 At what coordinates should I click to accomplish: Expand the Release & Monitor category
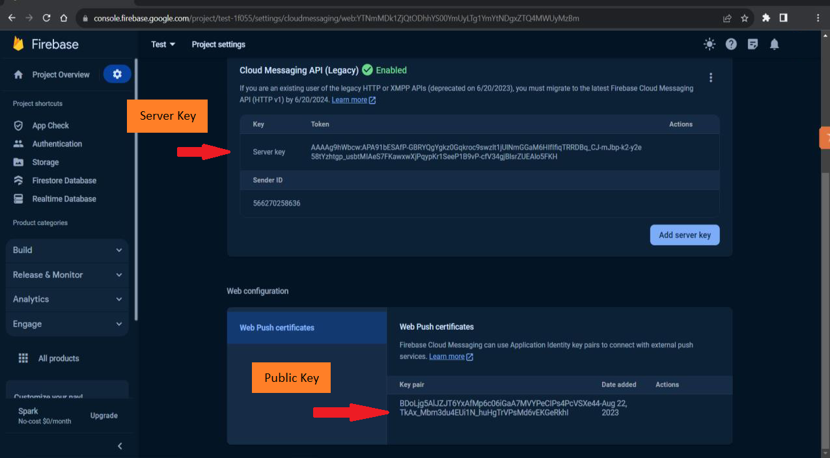(67, 275)
